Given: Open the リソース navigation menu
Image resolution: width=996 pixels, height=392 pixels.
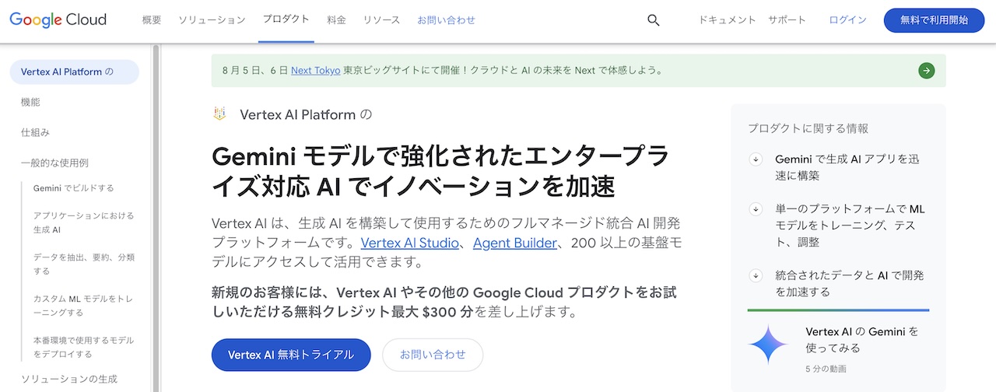Looking at the screenshot, I should 381,20.
